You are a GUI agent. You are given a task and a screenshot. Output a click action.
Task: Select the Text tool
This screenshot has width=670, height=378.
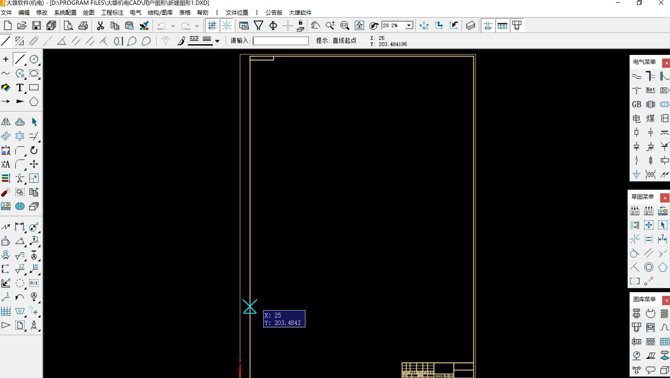coord(20,88)
